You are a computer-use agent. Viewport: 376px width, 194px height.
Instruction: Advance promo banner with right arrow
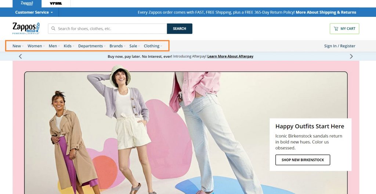pyautogui.click(x=351, y=56)
